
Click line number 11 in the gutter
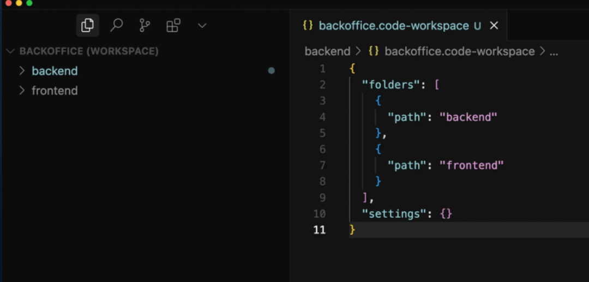[x=319, y=230]
